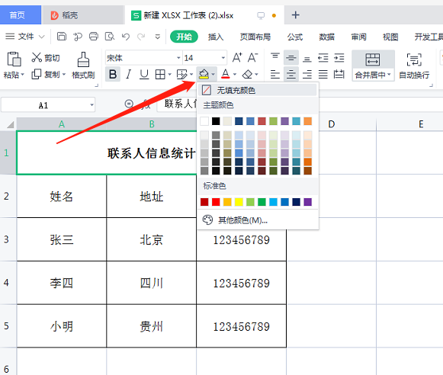Align text right

pos(307,74)
